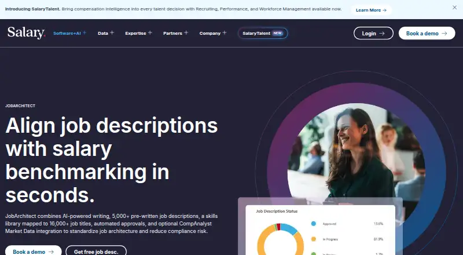This screenshot has height=255, width=463.
Task: Open the SalaryTalent NEW link
Action: [263, 33]
